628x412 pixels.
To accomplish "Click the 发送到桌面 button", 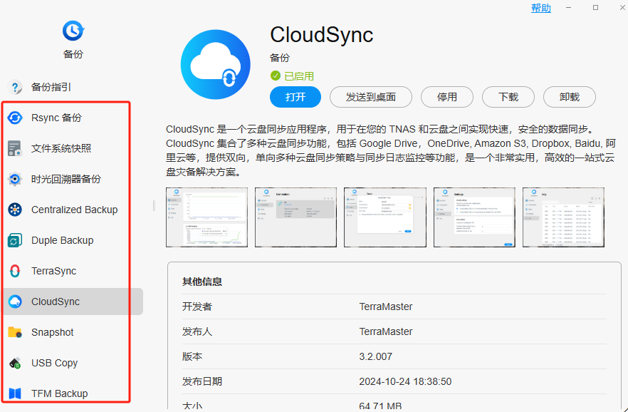I will point(370,97).
